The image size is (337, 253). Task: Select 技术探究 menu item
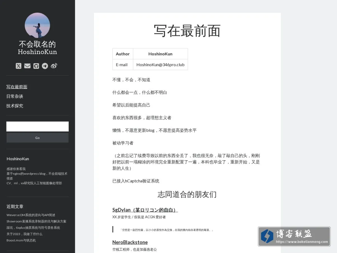pos(15,106)
